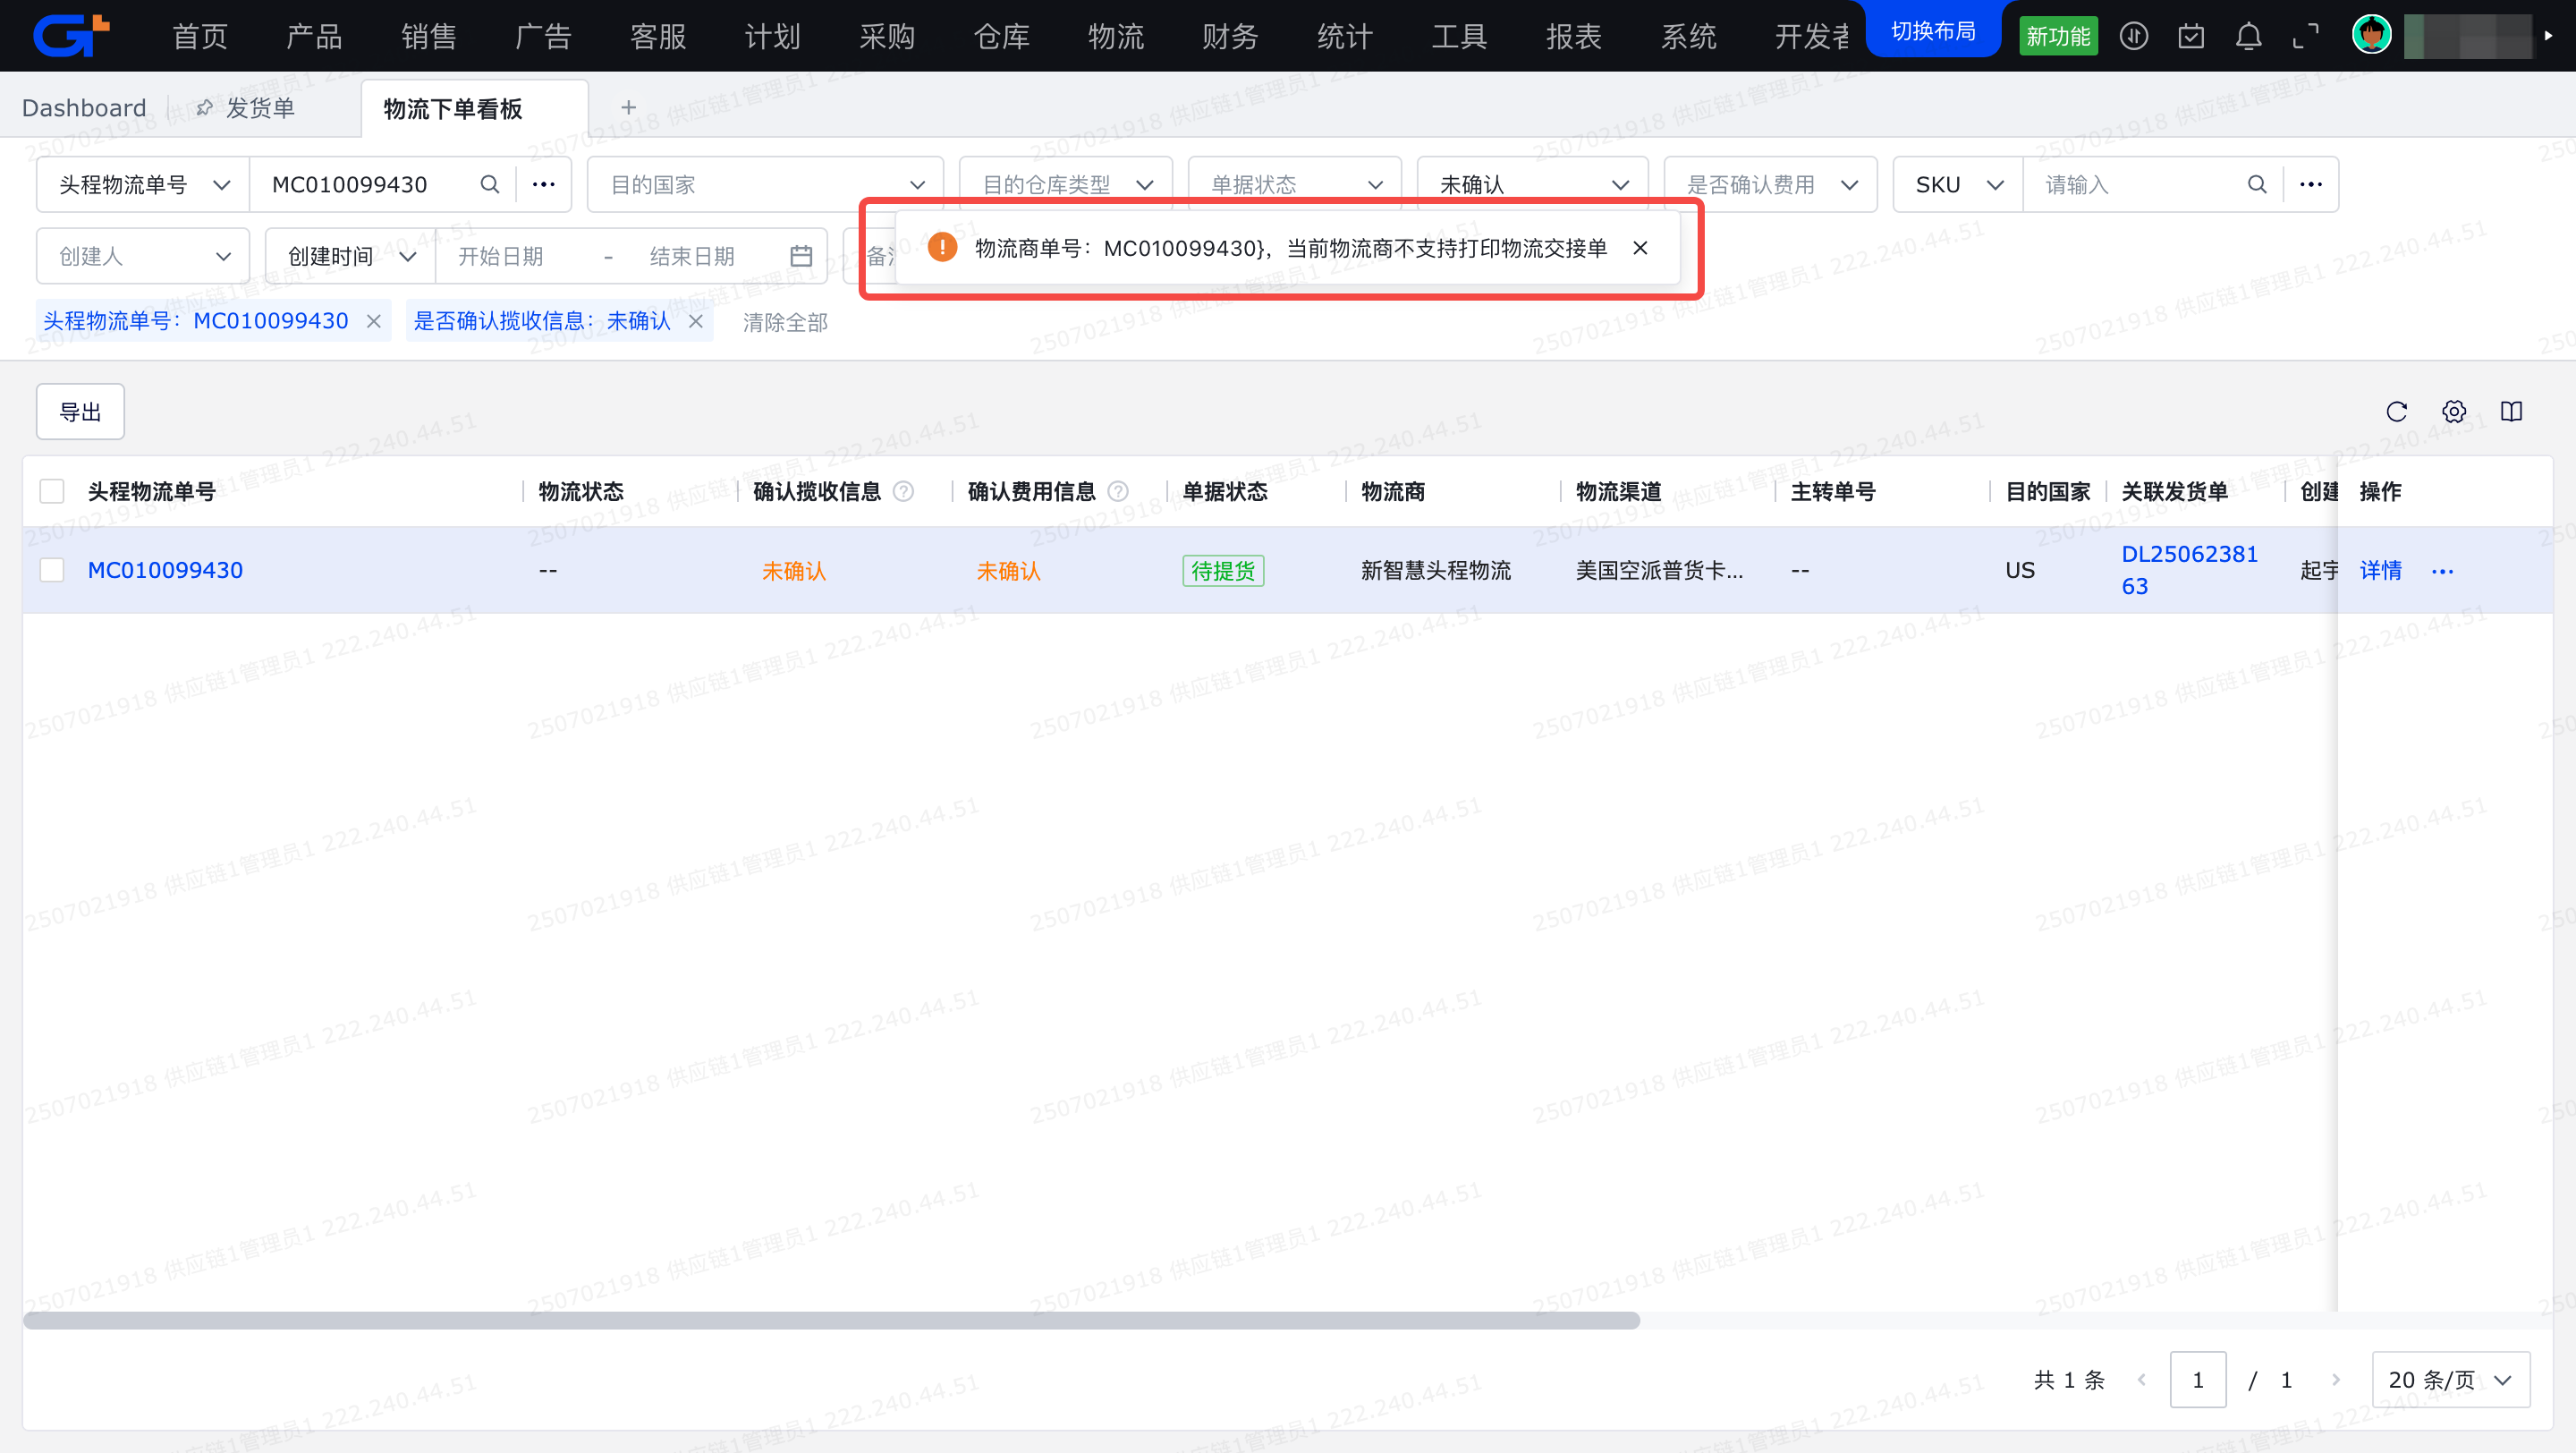
Task: Open more options next to the SKU search
Action: click(2310, 184)
